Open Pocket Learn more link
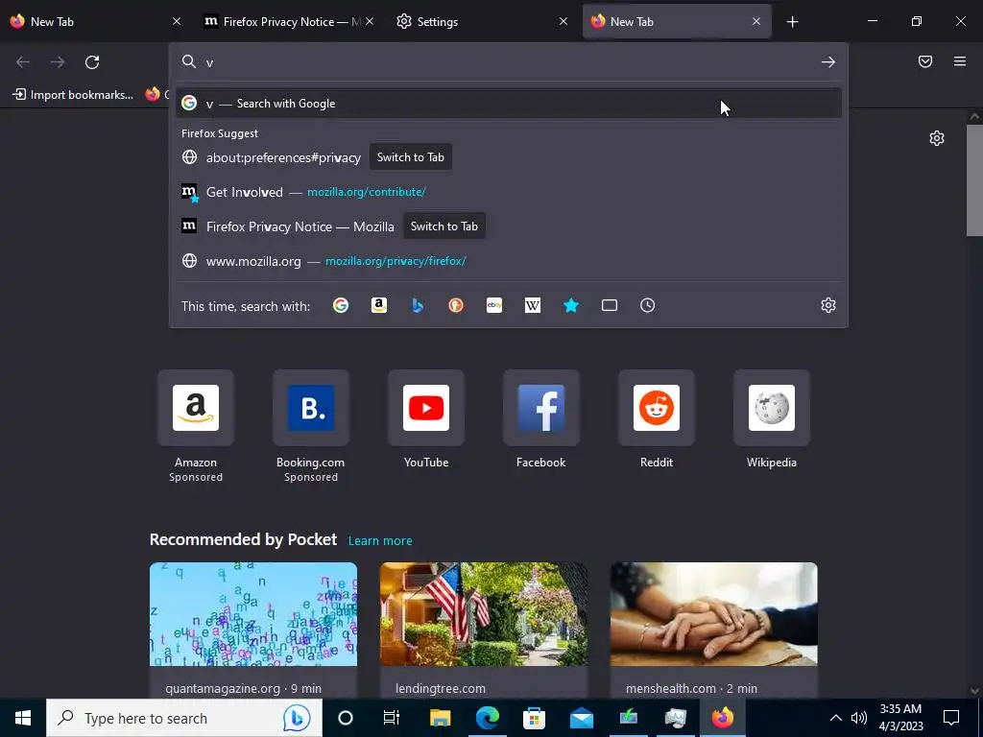 pyautogui.click(x=380, y=541)
